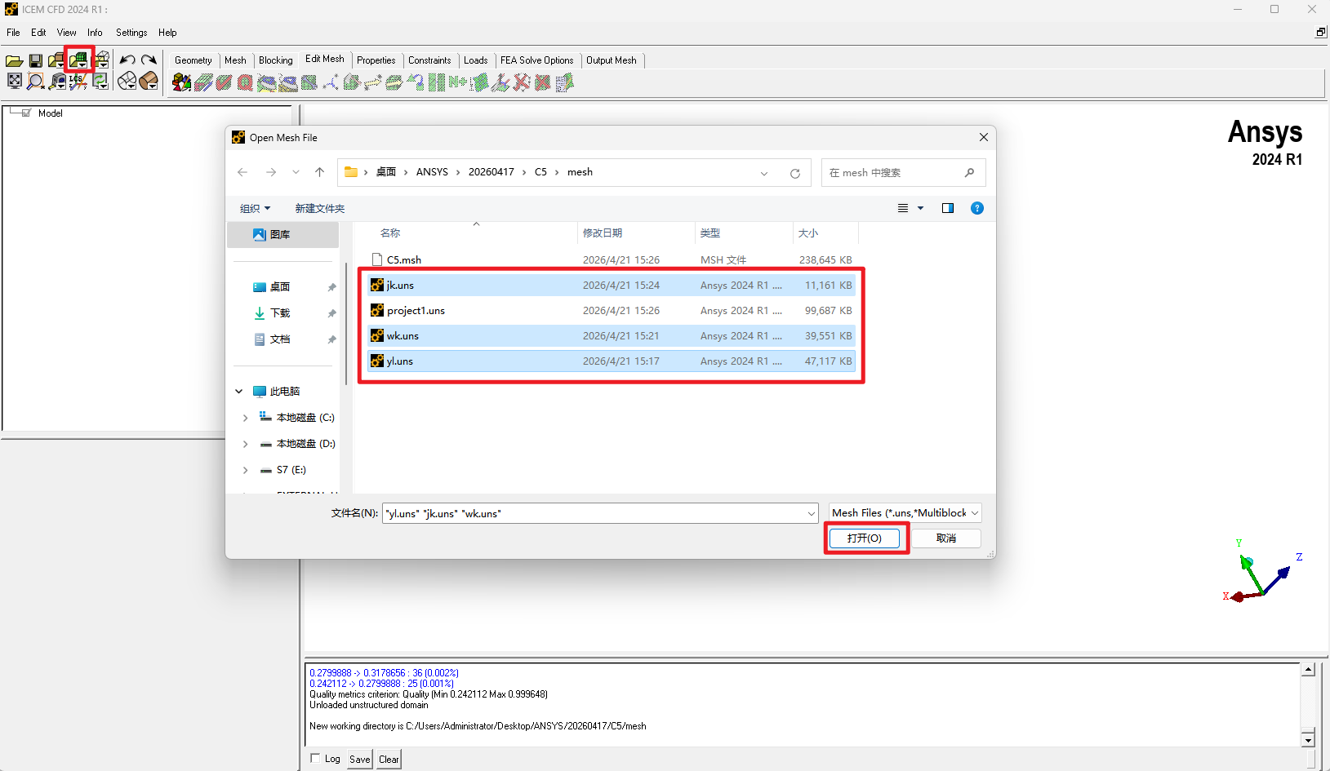Open the Settings menu
The height and width of the screenshot is (771, 1330).
point(131,33)
